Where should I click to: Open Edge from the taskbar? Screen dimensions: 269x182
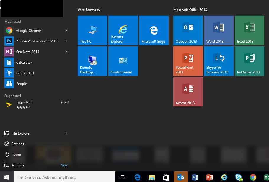pos(137,177)
